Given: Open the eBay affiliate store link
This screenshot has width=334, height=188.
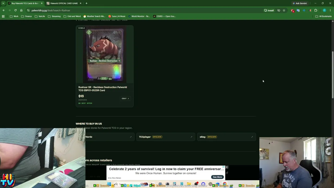Looking at the screenshot, I should tap(226, 137).
